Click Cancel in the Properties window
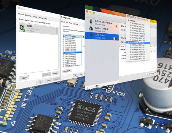Viewport: 172px width, 133px height. pyautogui.click(x=81, y=74)
